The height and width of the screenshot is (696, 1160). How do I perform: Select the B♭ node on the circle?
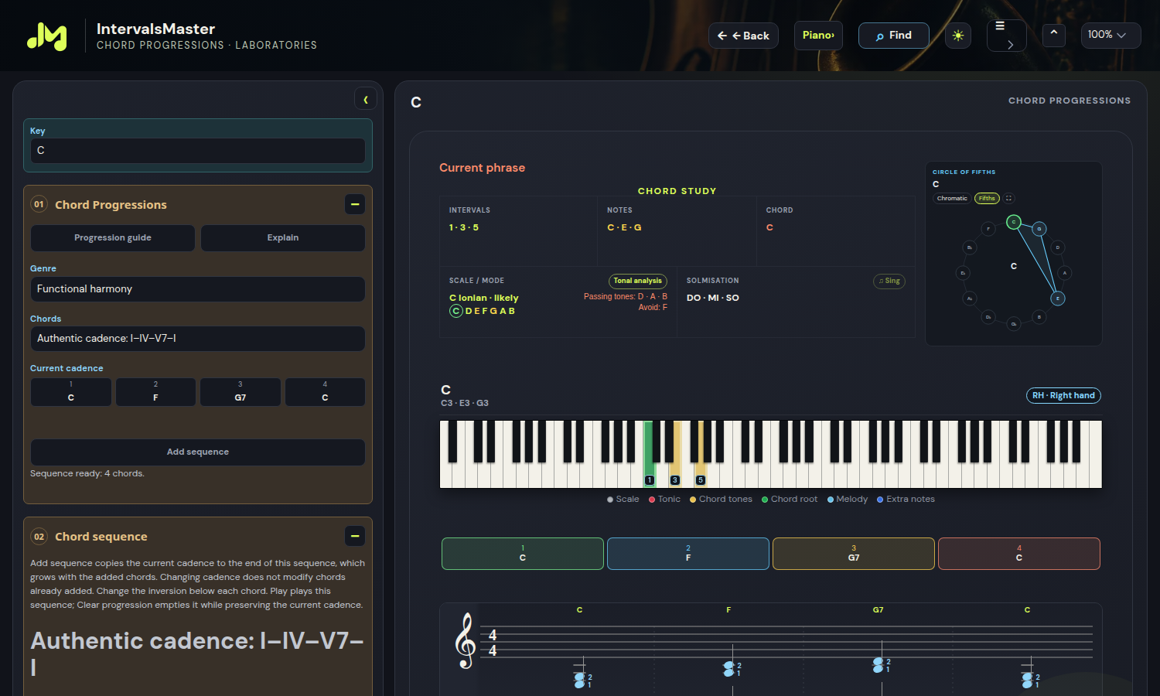(x=970, y=247)
